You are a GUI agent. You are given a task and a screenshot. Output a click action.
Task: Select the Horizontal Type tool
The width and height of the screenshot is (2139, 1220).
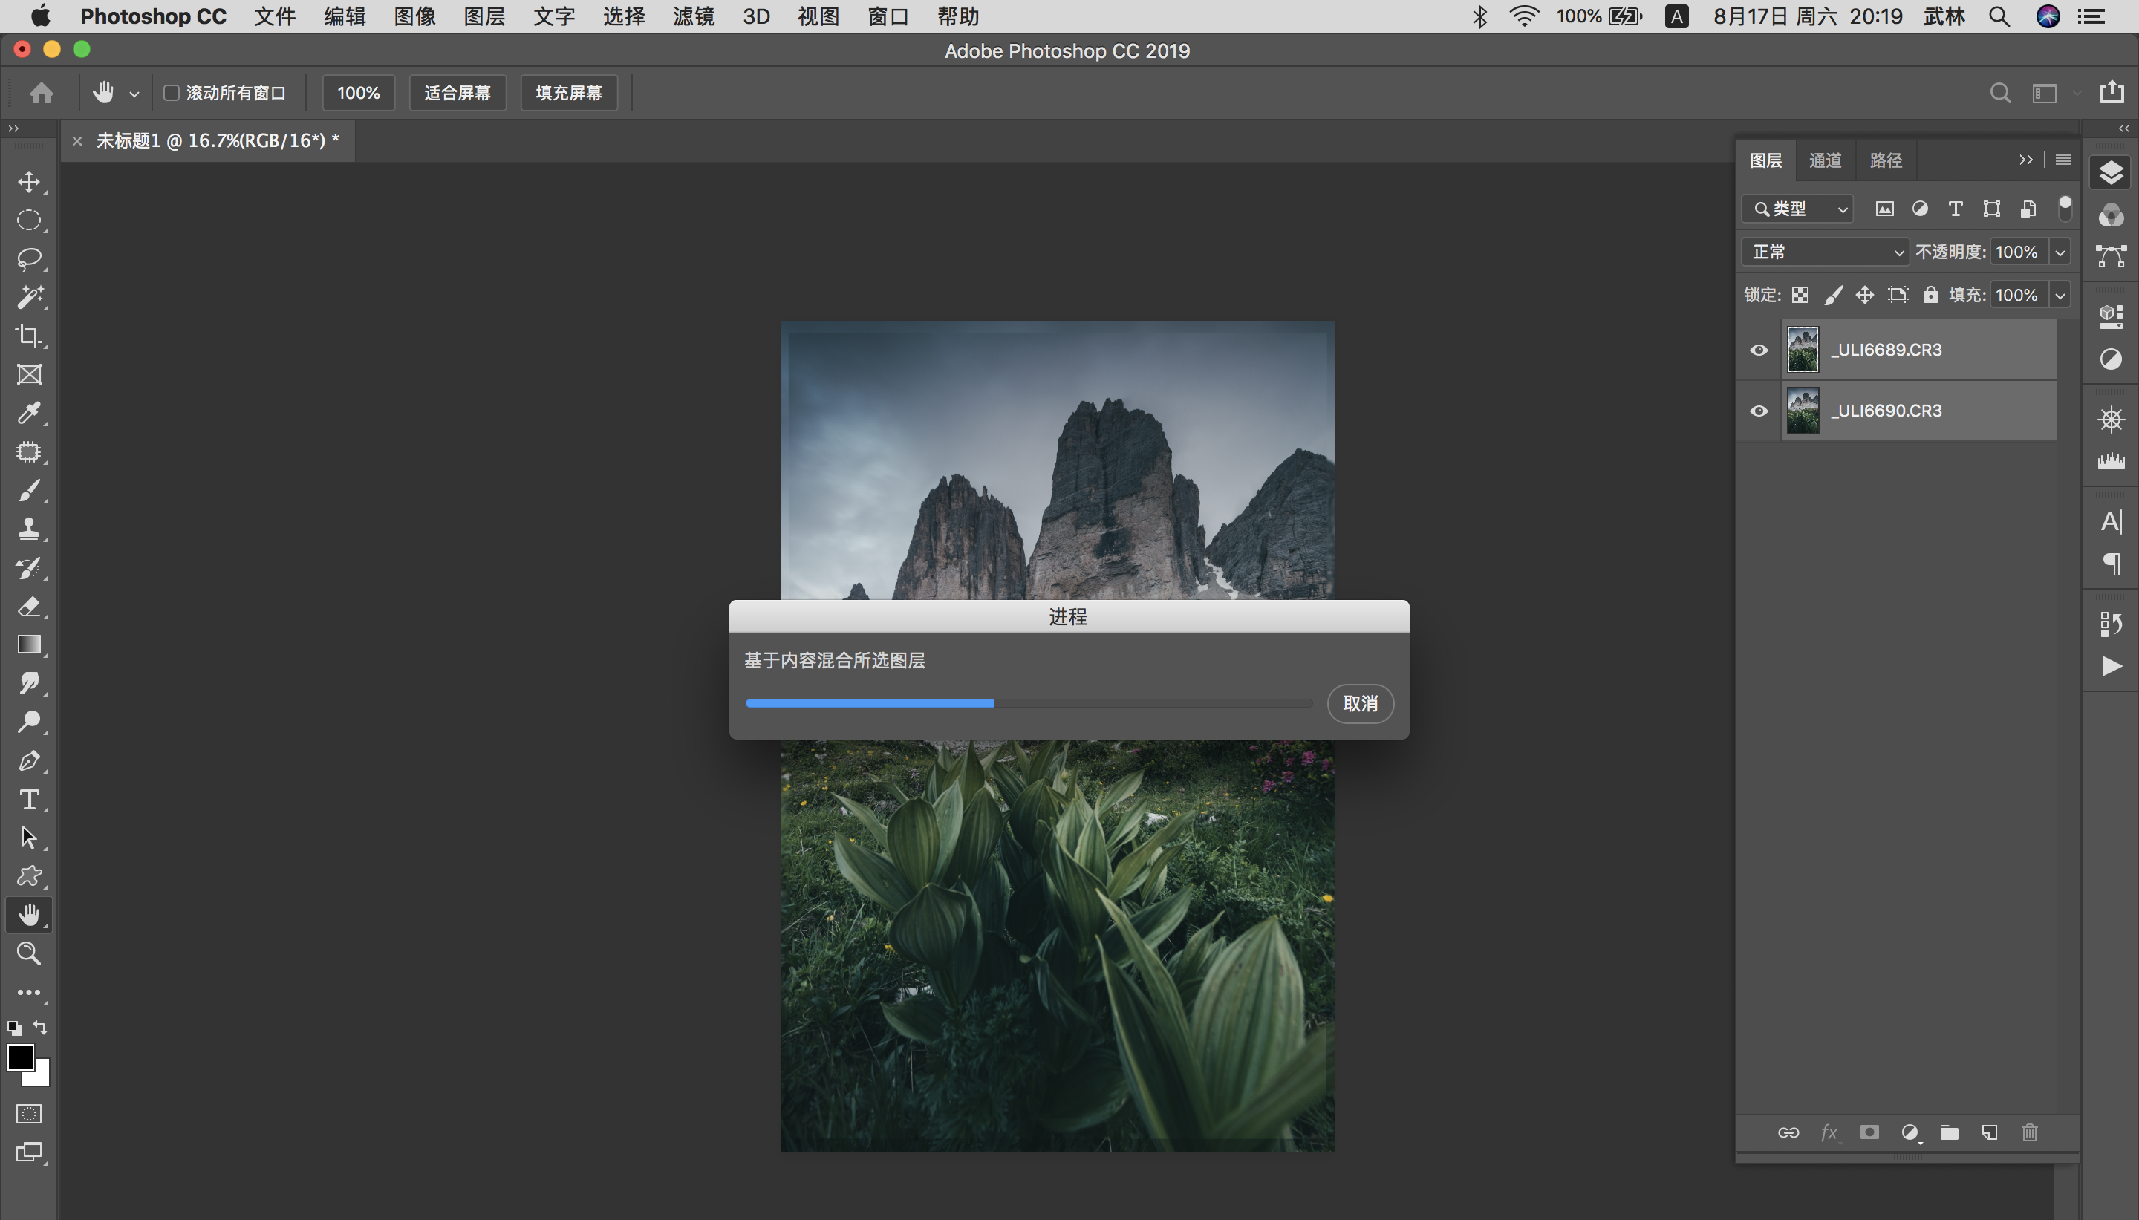[29, 800]
